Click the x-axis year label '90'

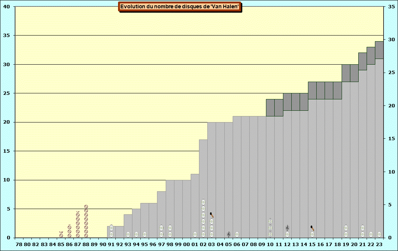coord(103,245)
